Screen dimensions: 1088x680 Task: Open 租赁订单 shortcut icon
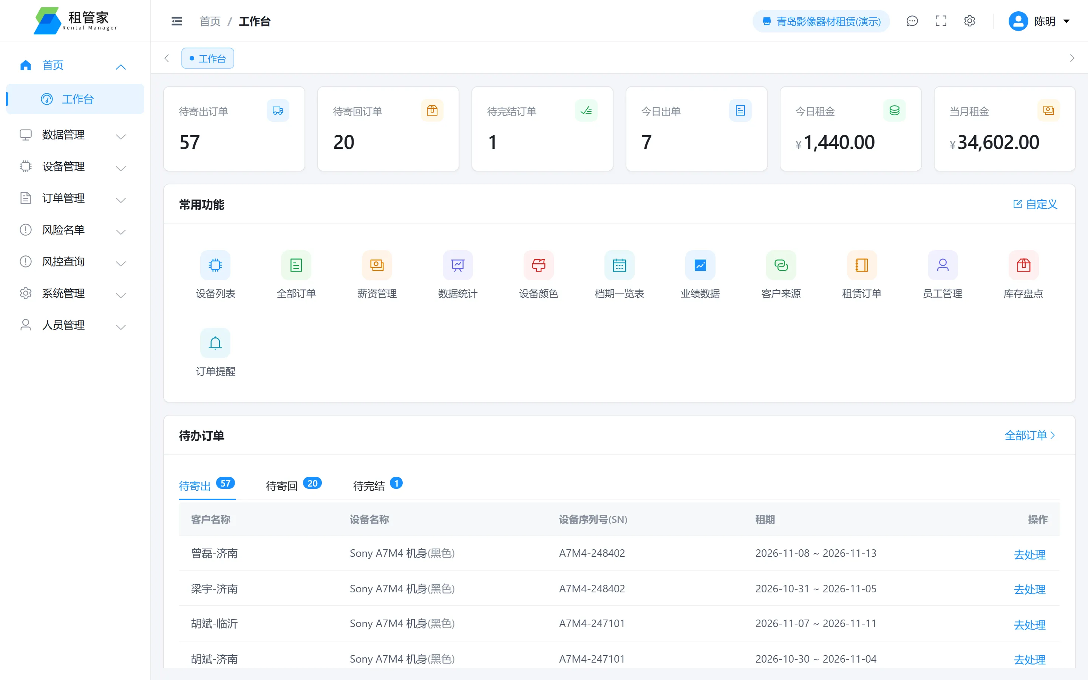[862, 265]
